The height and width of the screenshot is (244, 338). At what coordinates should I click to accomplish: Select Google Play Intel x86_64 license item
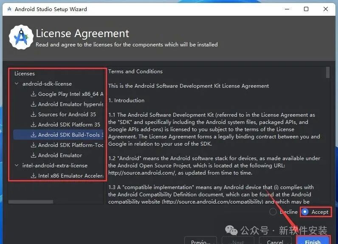click(x=59, y=94)
